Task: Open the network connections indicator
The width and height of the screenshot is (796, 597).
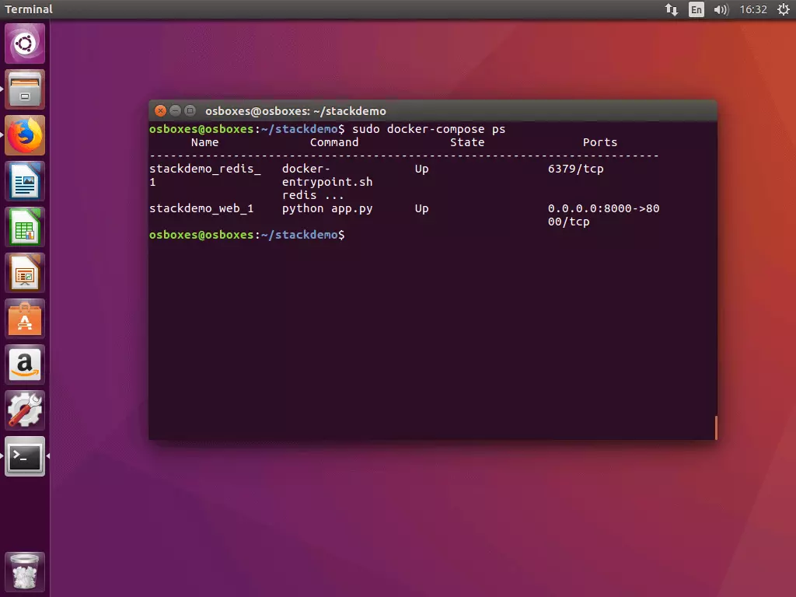Action: click(x=671, y=9)
